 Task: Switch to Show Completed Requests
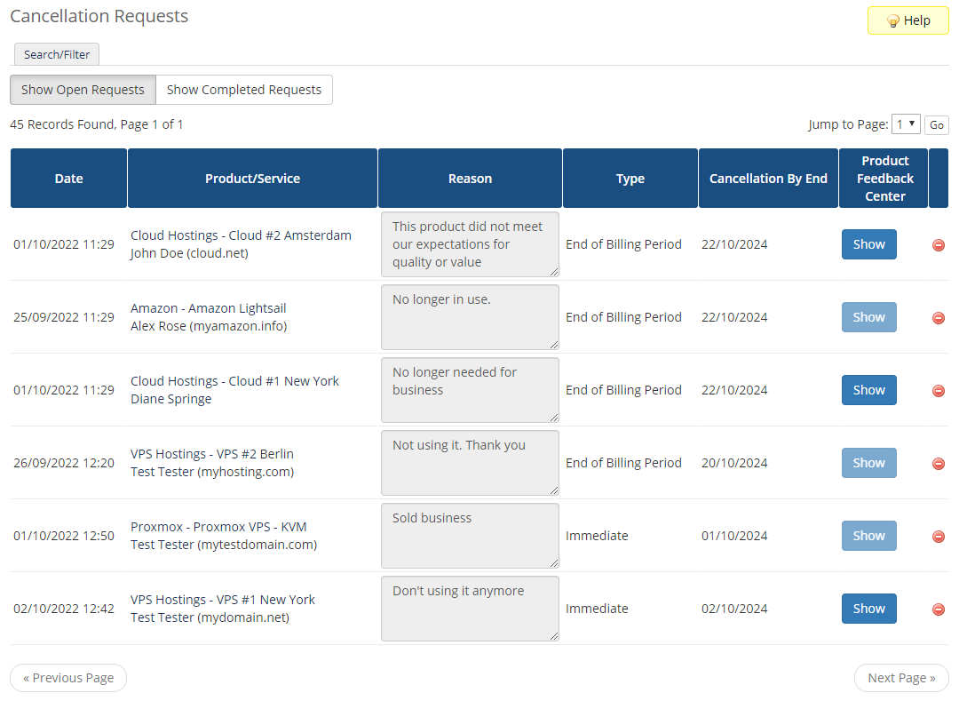[243, 90]
